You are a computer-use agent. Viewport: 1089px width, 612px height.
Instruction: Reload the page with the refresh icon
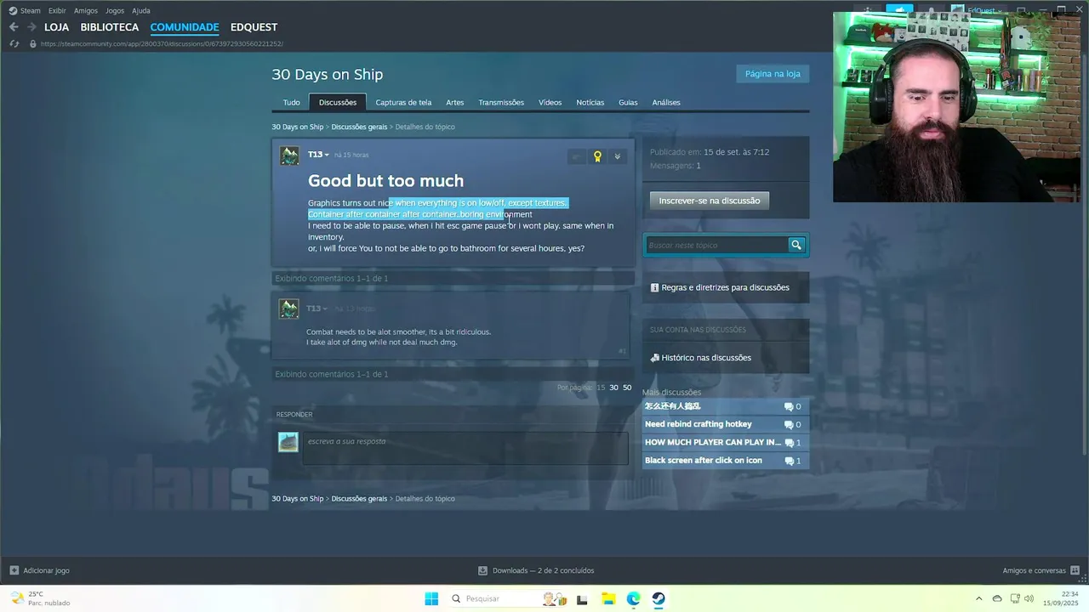pos(14,43)
